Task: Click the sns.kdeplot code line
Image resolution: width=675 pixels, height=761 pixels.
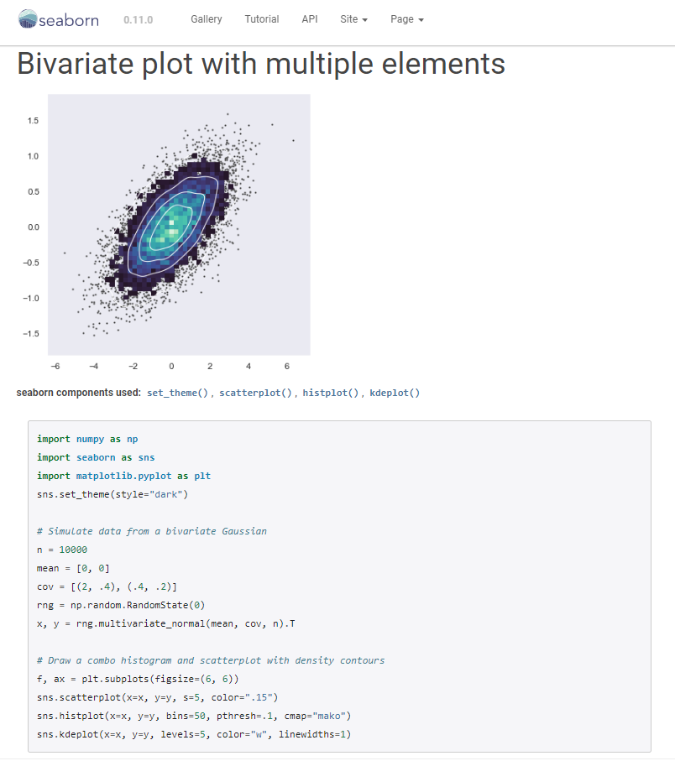Action: click(x=194, y=734)
